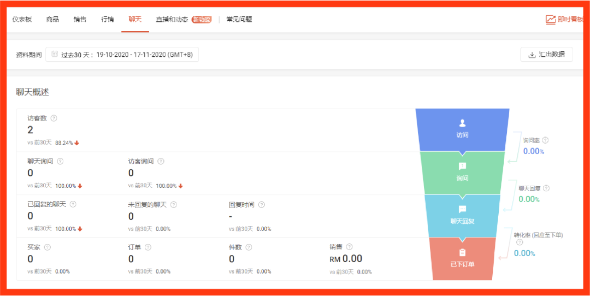Show help for 聊天询问
This screenshot has width=590, height=296.
coord(60,161)
